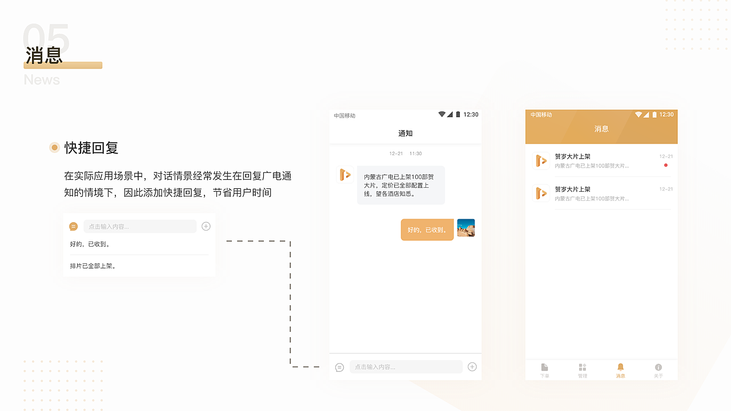Viewport: 731px width, 411px height.
Task: Click the plus icon in the left reply panel
Action: pyautogui.click(x=206, y=227)
